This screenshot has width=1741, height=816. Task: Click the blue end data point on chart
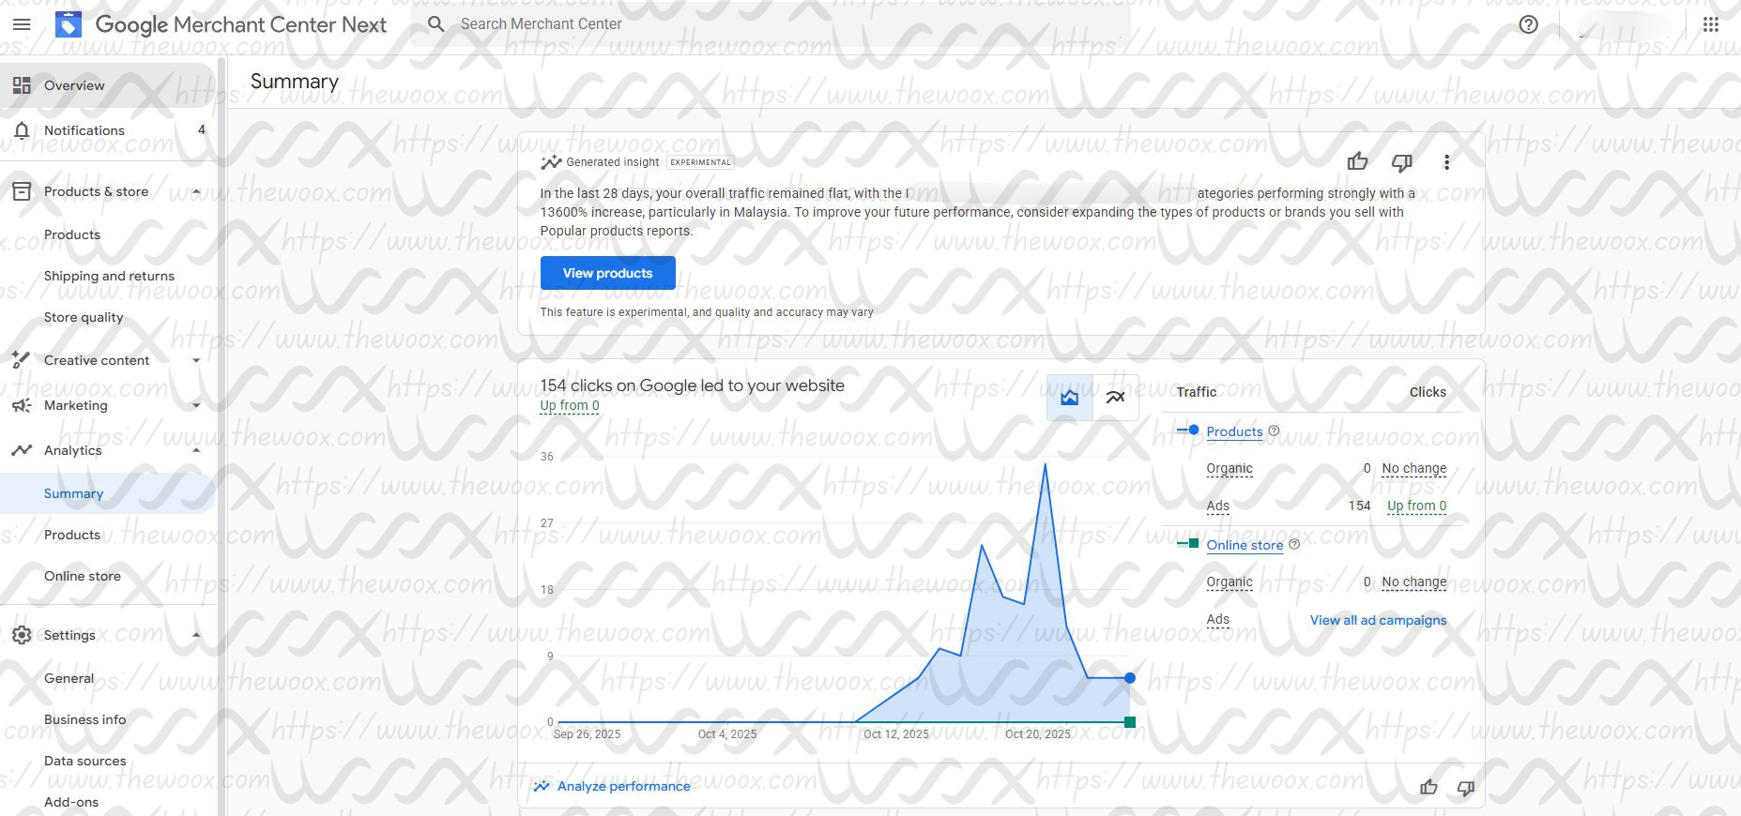tap(1130, 677)
